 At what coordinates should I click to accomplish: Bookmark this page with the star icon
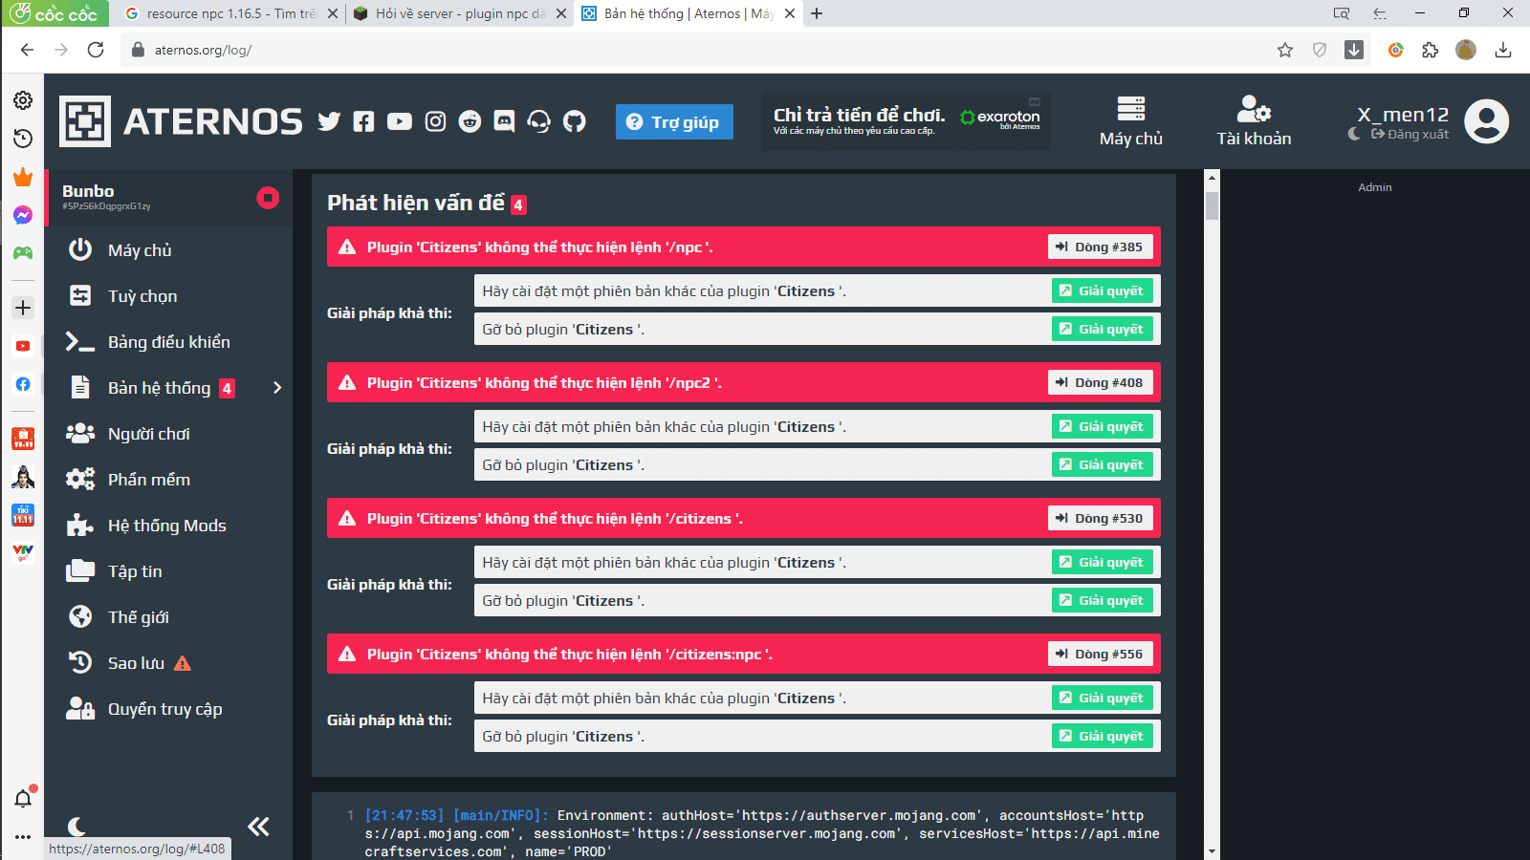[1285, 50]
